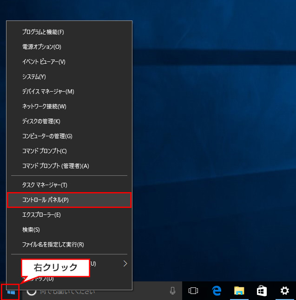This screenshot has height=300, width=296.
Task: Open File Explorer from the taskbar
Action: pyautogui.click(x=239, y=291)
